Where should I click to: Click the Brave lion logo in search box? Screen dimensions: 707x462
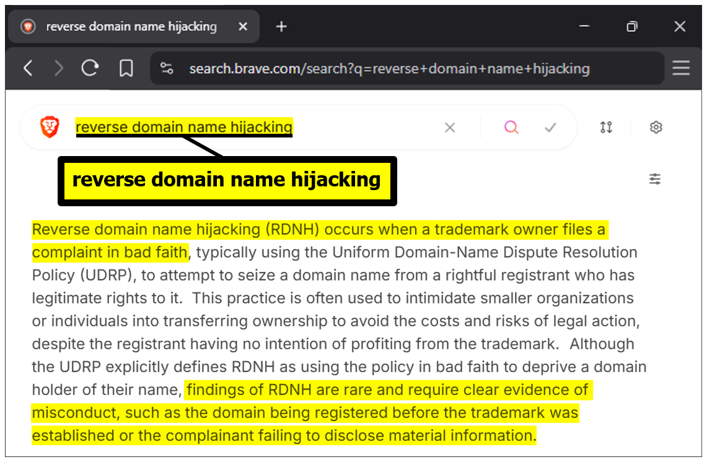pos(50,127)
